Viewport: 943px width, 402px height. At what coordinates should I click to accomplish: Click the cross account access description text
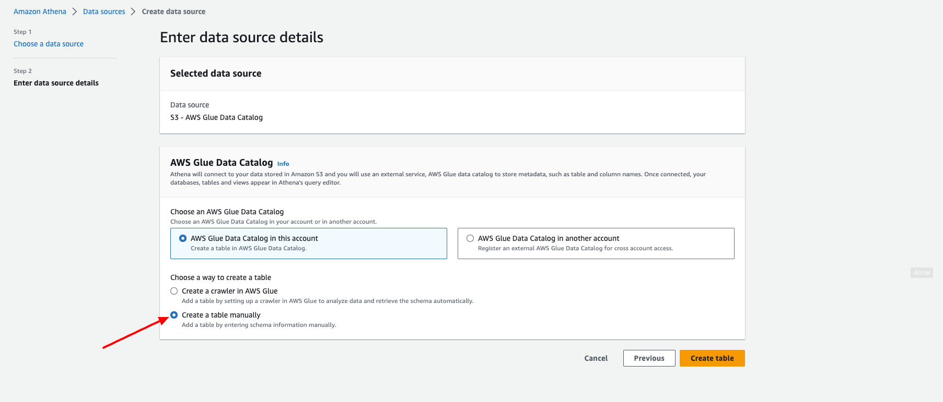click(x=575, y=248)
